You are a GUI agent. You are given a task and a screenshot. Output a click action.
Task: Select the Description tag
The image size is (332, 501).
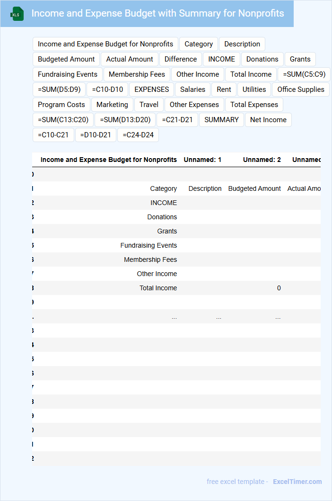242,44
